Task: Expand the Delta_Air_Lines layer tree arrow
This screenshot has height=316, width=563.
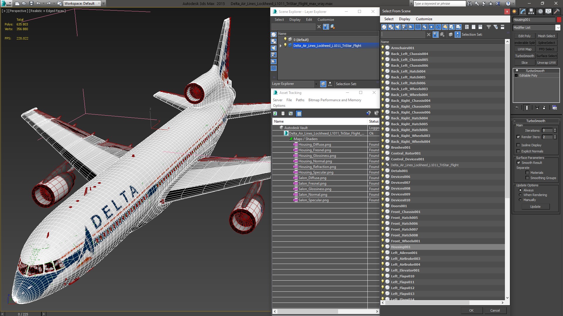Action: click(281, 46)
